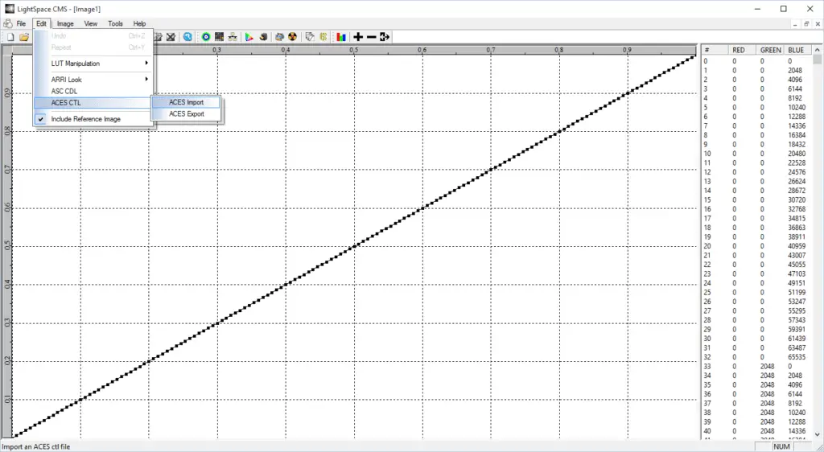Click the colorful triangle gamut toolbar icon
The width and height of the screenshot is (824, 452).
click(249, 37)
